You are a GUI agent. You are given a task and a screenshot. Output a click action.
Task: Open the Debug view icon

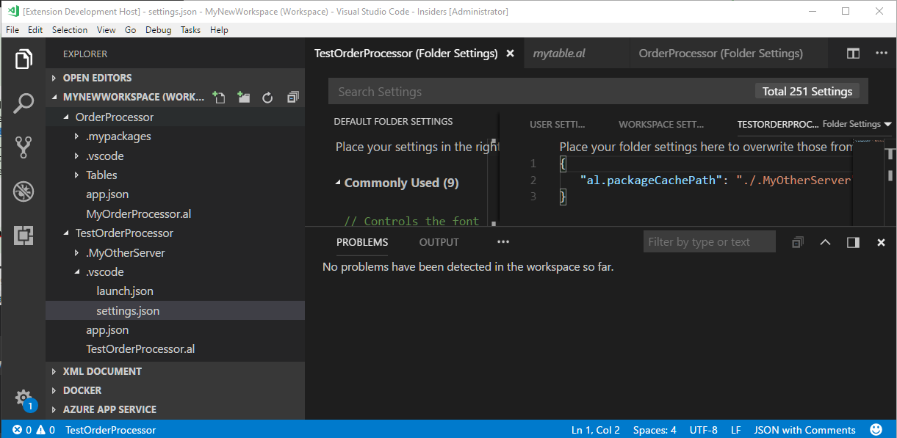[x=24, y=192]
